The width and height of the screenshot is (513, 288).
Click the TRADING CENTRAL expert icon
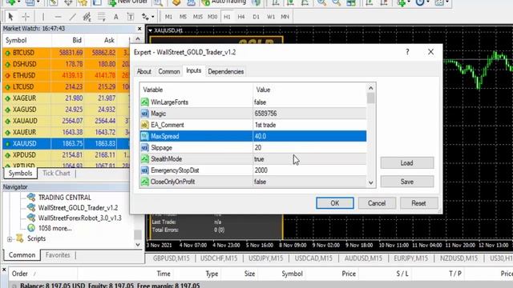[31, 198]
